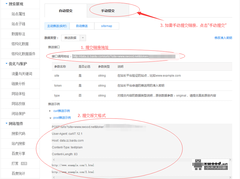Open 流量与关键词 in the sidebar

point(22,74)
